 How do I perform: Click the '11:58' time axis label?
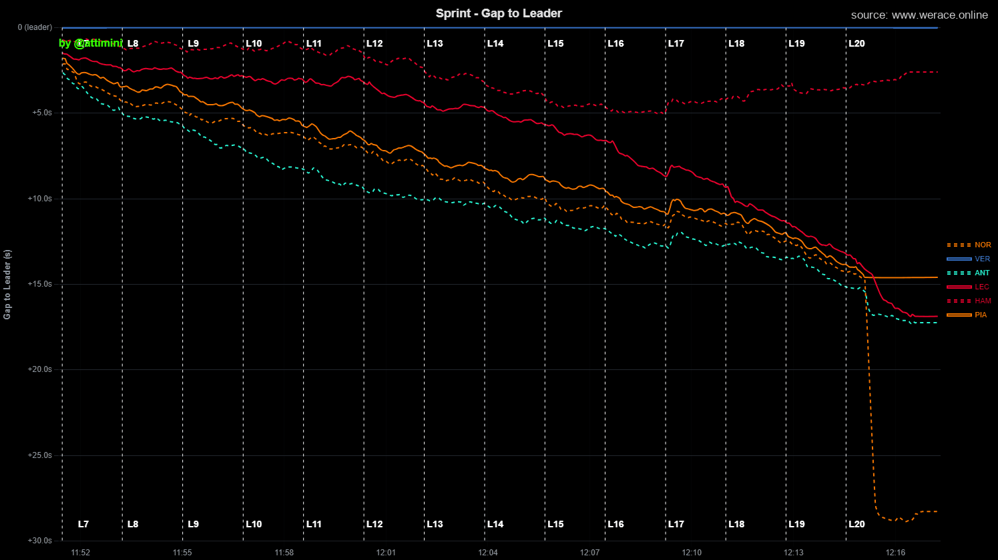(284, 553)
